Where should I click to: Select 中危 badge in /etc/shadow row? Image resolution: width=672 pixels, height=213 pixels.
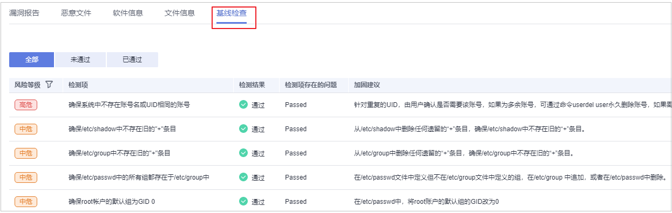point(25,129)
